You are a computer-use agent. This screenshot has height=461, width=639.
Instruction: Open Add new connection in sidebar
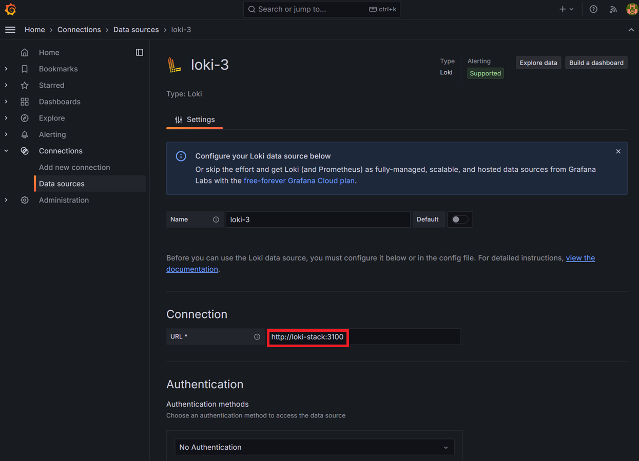tap(74, 167)
